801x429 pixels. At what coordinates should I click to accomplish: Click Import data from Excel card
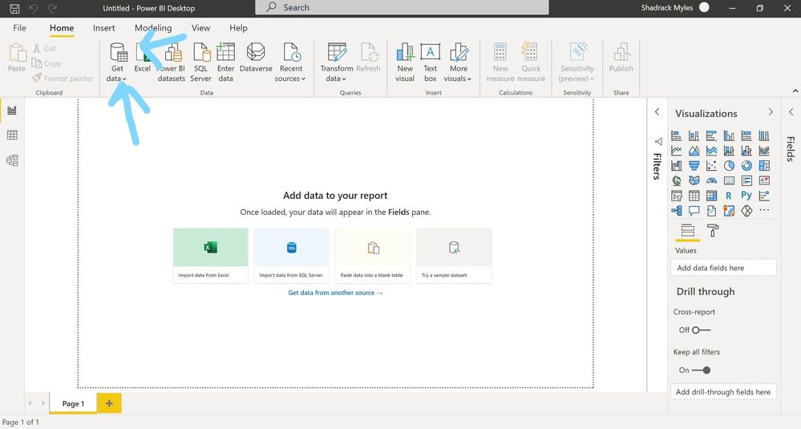(210, 255)
